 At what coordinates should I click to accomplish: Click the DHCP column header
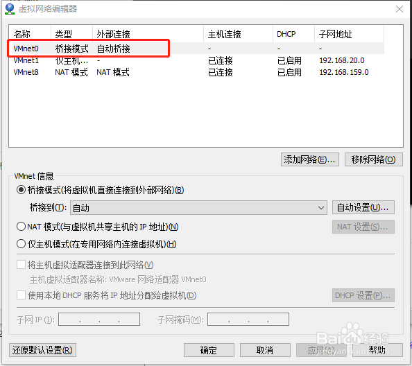[294, 34]
